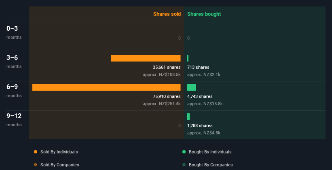Select the green 9–12 months bought bar
The image size is (332, 170).
click(188, 117)
